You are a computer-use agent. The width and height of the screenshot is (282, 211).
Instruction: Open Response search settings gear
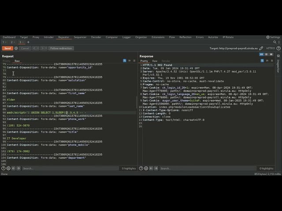pyautogui.click(x=146, y=168)
